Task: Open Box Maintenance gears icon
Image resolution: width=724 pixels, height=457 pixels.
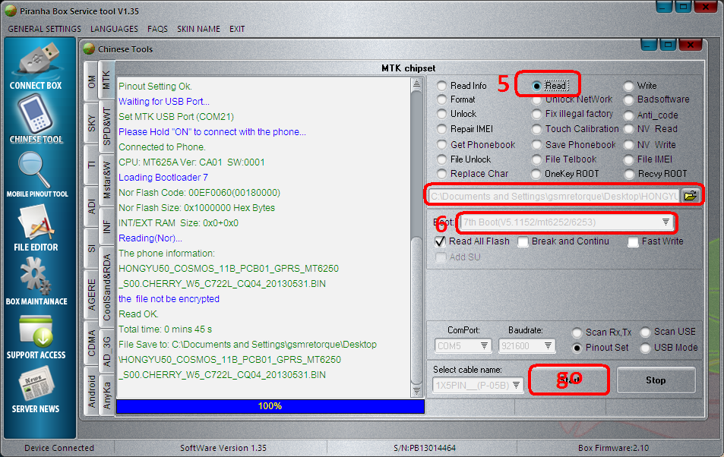Action: click(x=36, y=276)
